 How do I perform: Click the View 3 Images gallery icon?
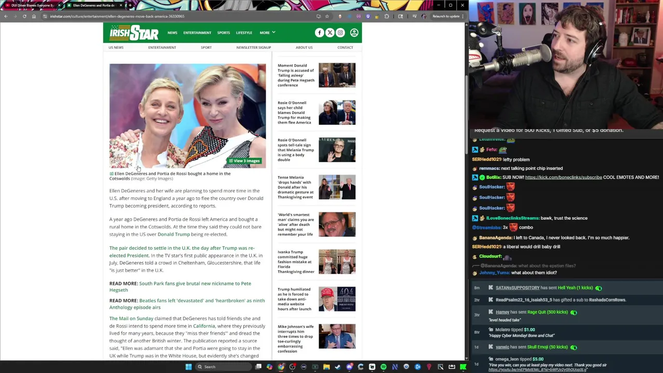pyautogui.click(x=244, y=161)
